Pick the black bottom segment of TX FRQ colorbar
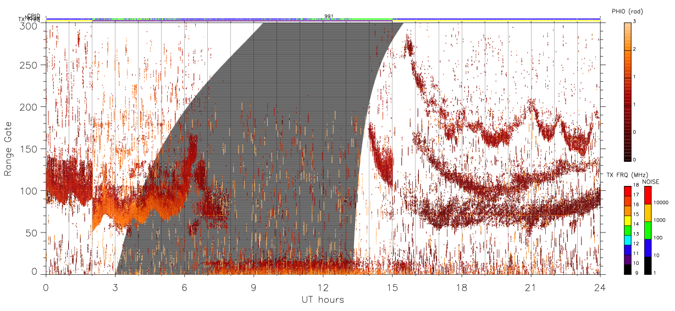The image size is (675, 311). [627, 269]
